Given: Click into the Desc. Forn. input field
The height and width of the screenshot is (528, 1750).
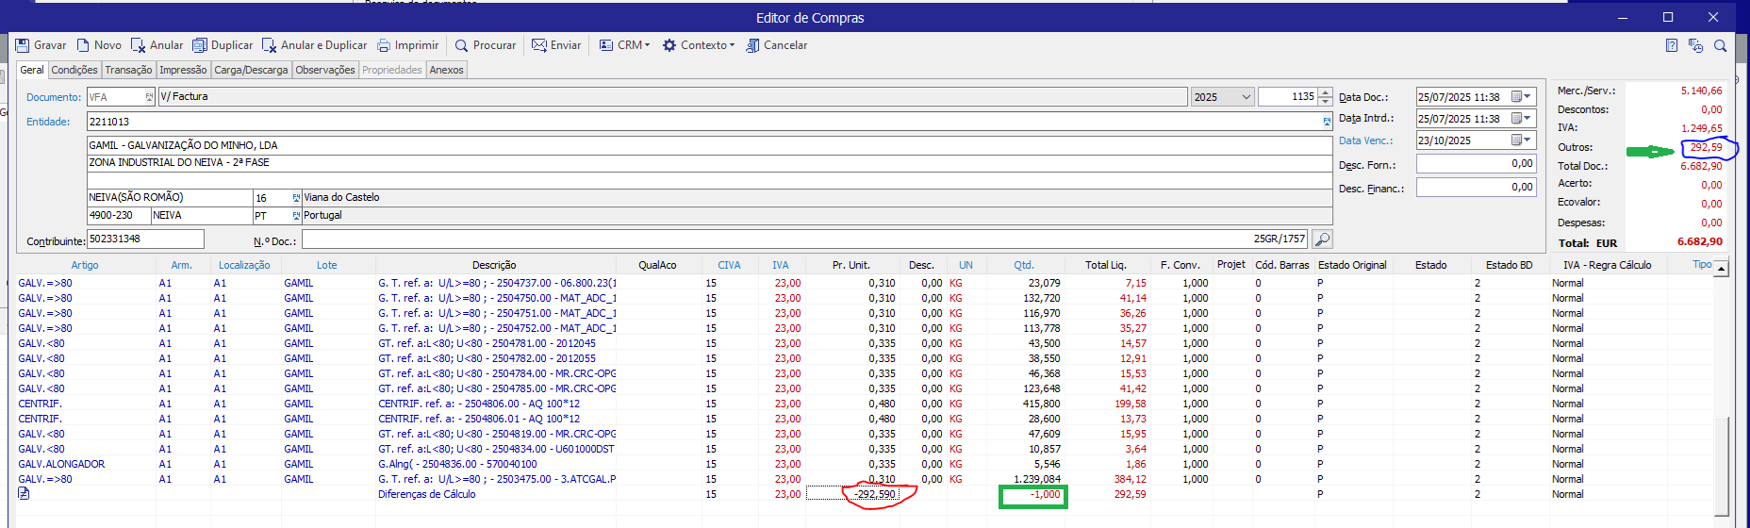Looking at the screenshot, I should click(x=1475, y=164).
